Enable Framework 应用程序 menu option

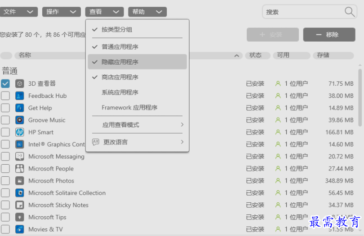tap(137, 107)
